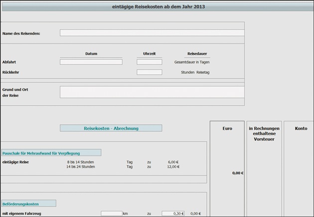The image size is (314, 217).
Task: Click the 0,00 € value in Euro column
Action: click(x=237, y=173)
